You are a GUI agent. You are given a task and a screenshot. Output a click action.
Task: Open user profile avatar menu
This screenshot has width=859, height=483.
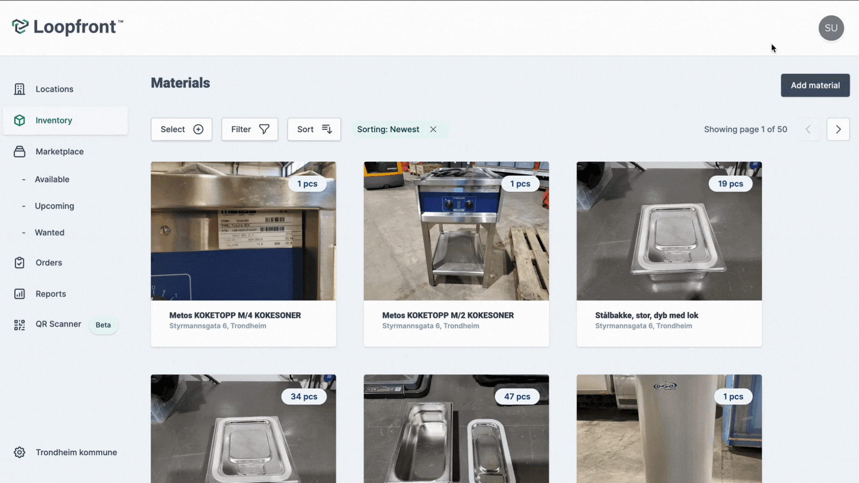pos(831,27)
